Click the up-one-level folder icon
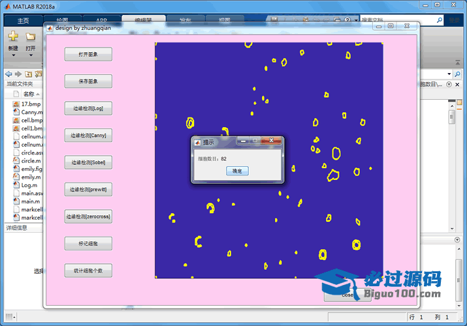The height and width of the screenshot is (326, 467). 28,74
